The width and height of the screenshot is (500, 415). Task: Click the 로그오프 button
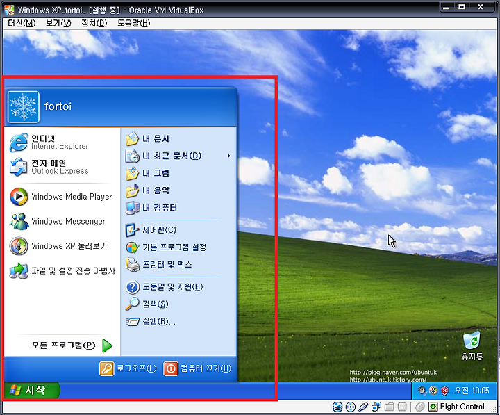[128, 368]
